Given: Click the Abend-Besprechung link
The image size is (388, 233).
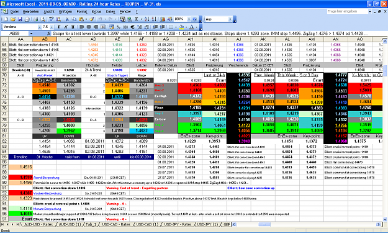Looking at the screenshot, I should 47,178.
